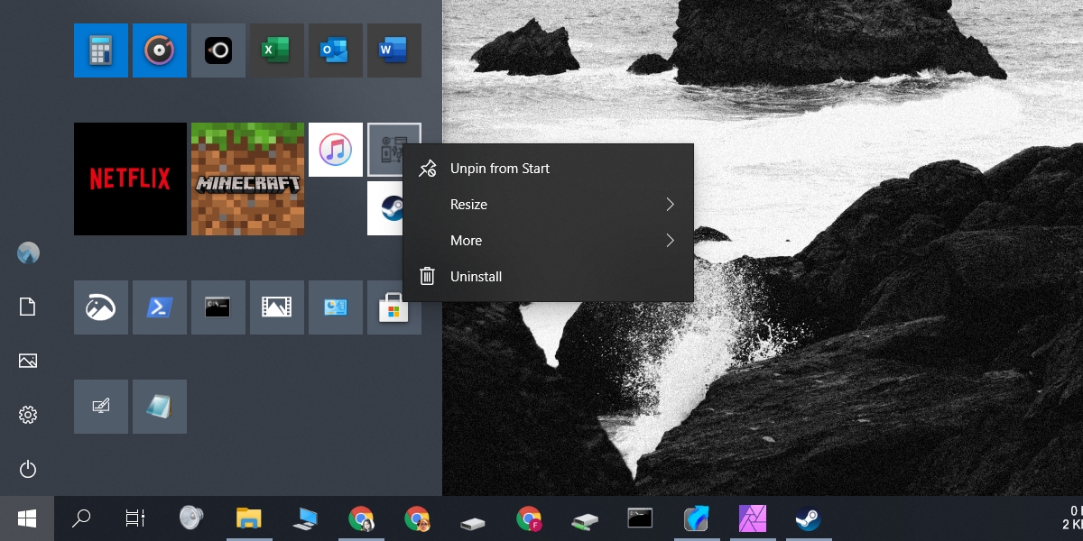Open the Calculator tile
Viewport: 1083px width, 541px height.
point(101,50)
